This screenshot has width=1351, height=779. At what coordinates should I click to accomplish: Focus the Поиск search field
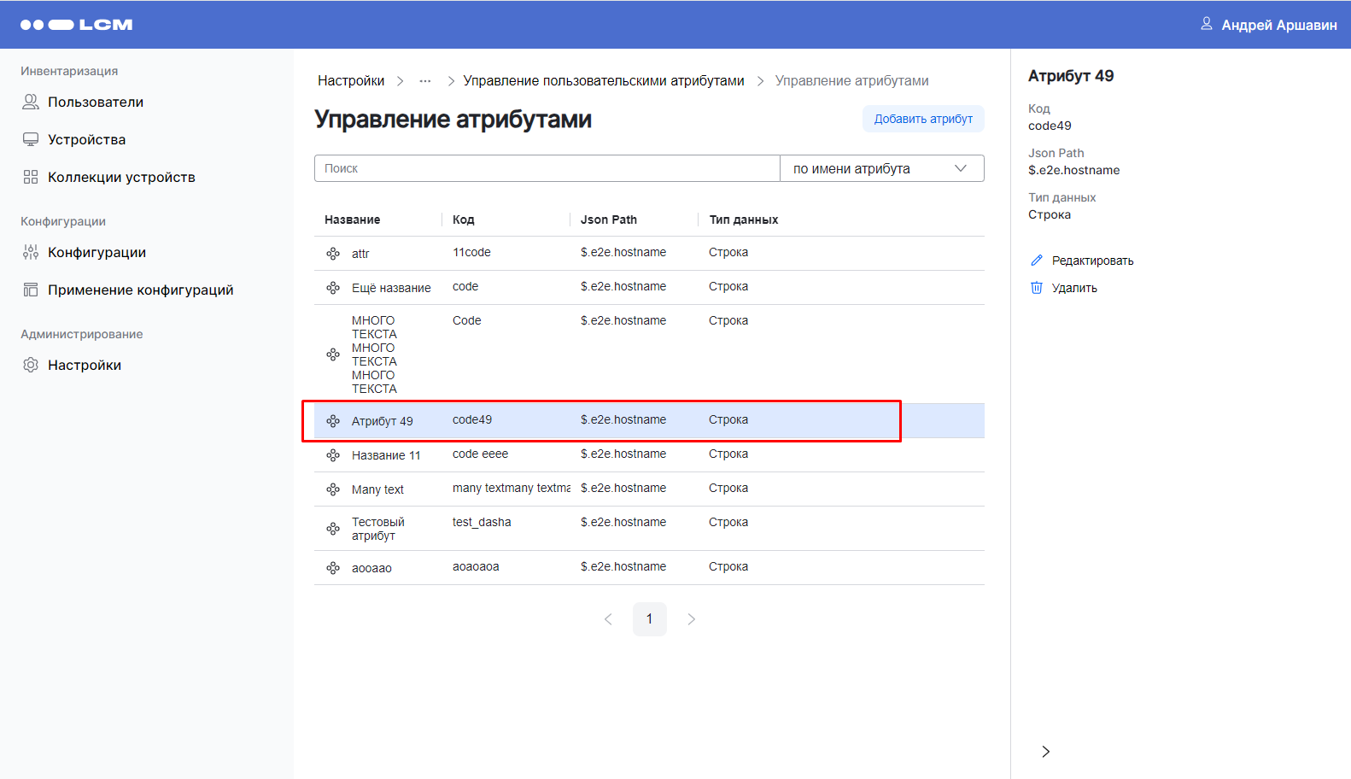547,168
